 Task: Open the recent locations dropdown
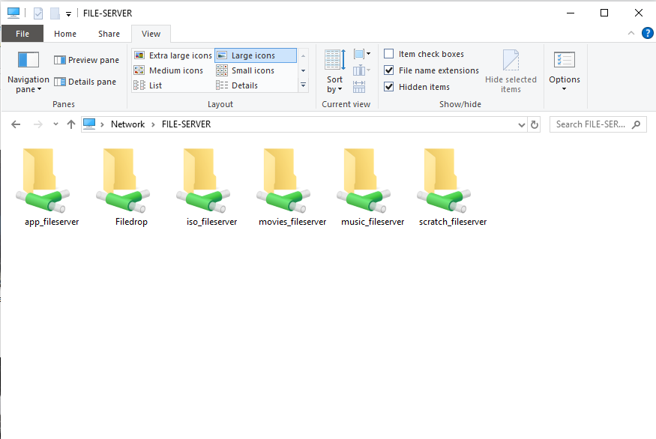[x=55, y=124]
